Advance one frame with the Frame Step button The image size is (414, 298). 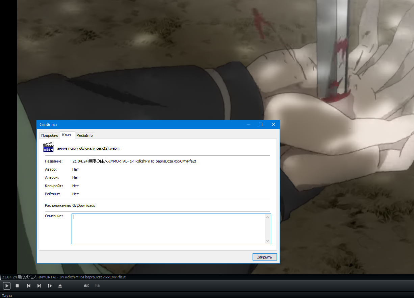point(50,286)
